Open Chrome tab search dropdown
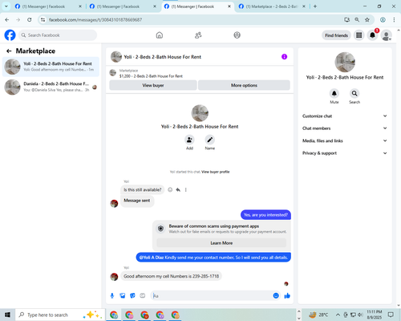This screenshot has width=401, height=321. click(x=6, y=6)
